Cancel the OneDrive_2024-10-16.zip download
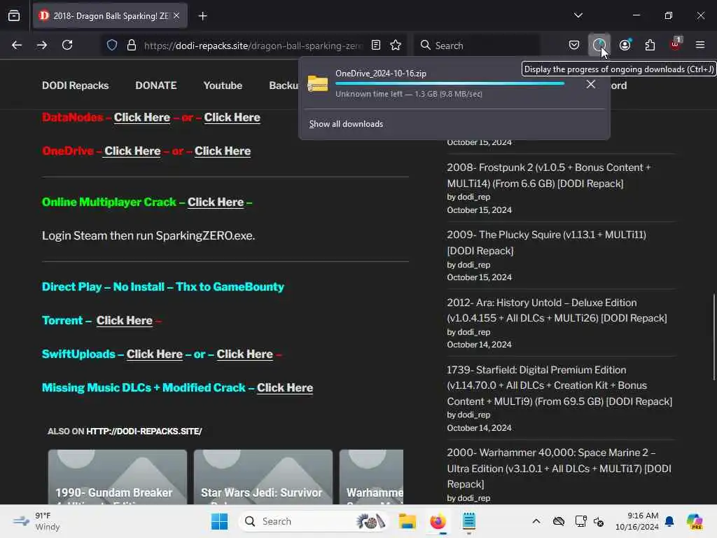 [591, 84]
